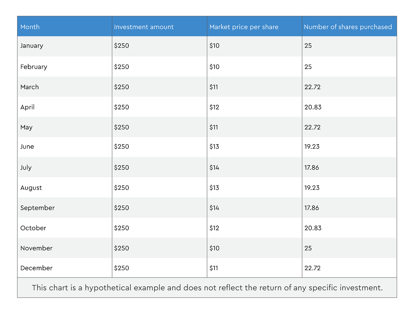
Task: Click the hypothetical example disclaimer text
Action: pos(207,288)
